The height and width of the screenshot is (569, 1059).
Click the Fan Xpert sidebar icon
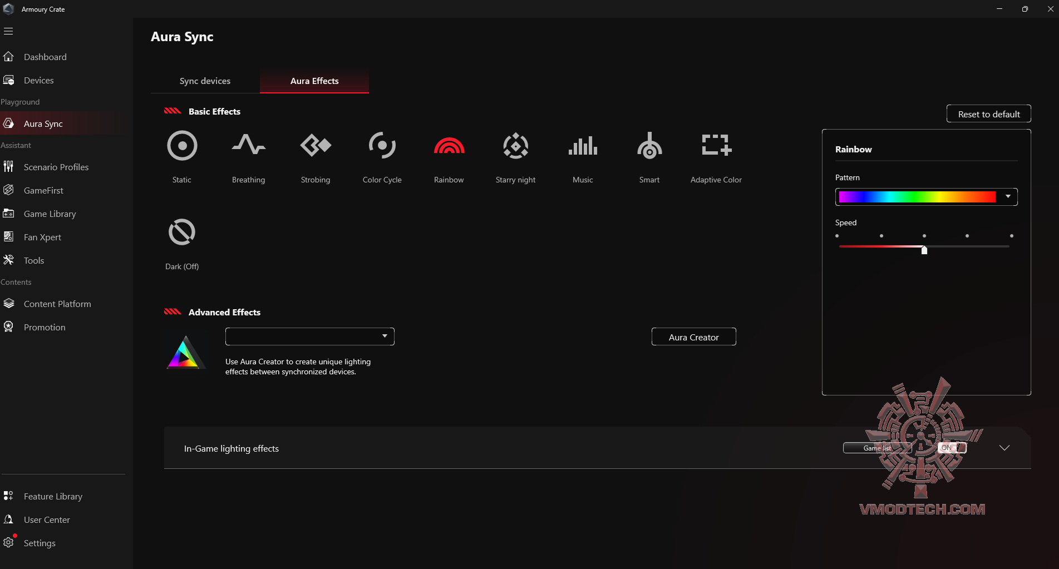click(8, 237)
